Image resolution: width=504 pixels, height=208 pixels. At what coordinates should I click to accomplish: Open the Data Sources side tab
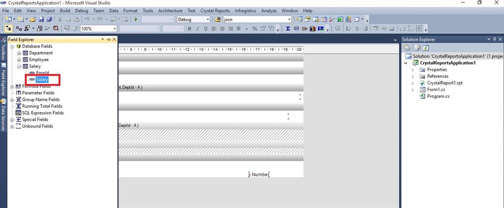3,115
